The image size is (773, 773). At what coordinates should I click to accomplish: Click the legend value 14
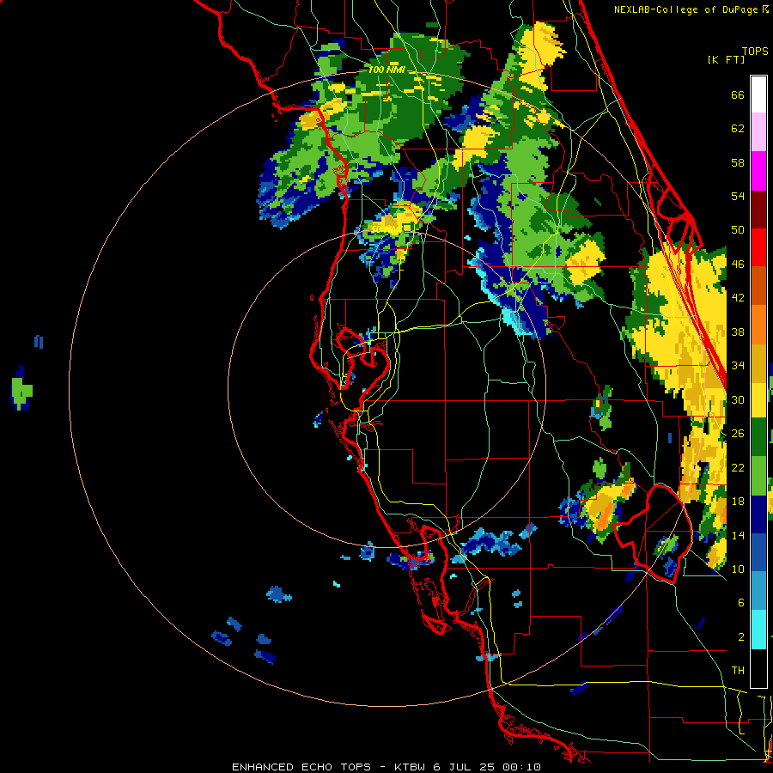(x=738, y=535)
